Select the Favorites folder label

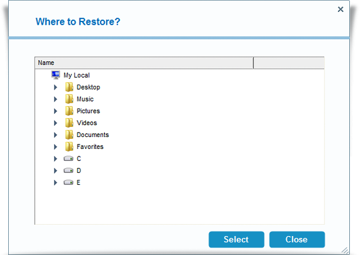click(x=90, y=146)
